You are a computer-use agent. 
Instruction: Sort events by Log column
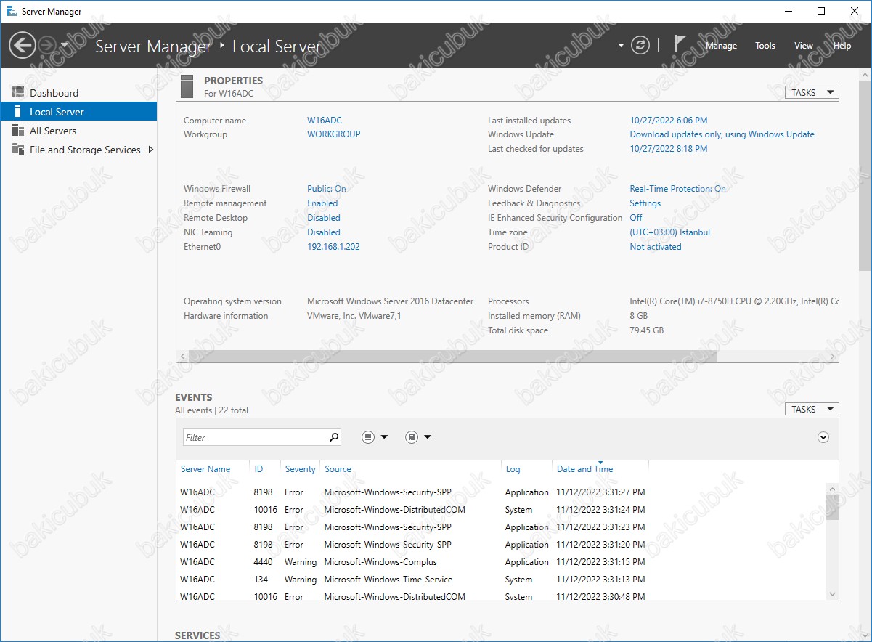pos(513,469)
